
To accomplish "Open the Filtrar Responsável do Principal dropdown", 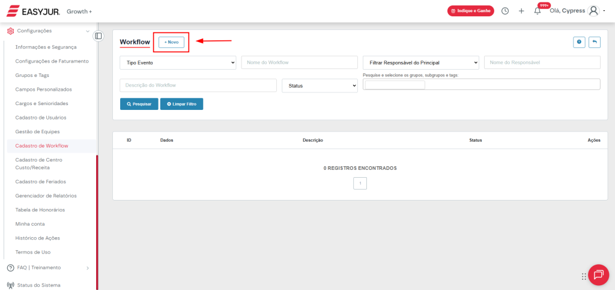I will 420,62.
